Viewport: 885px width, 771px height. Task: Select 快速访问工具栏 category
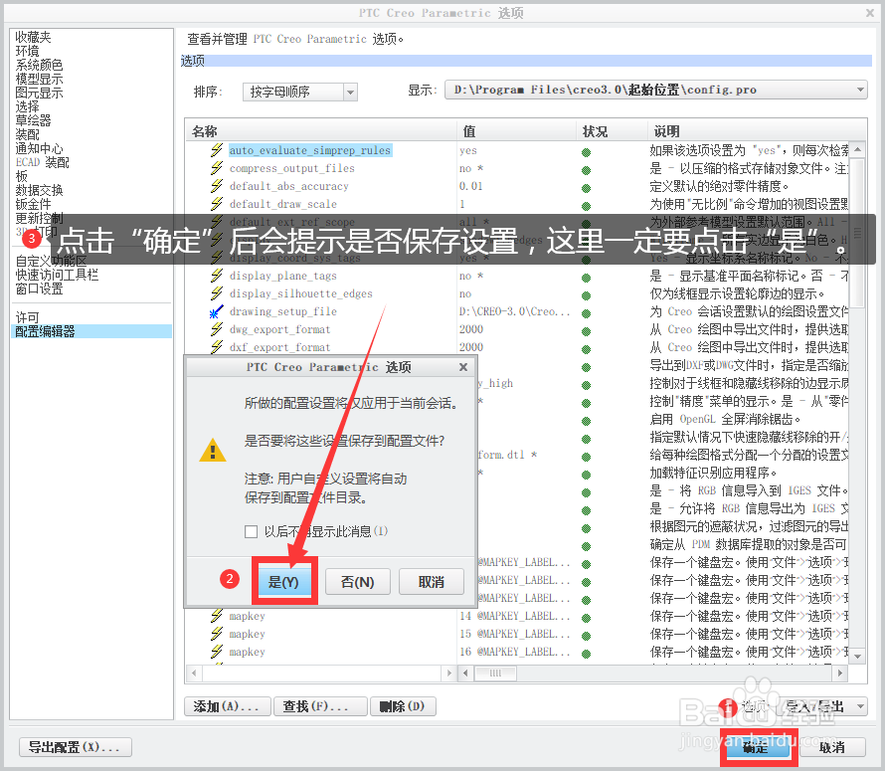point(57,275)
